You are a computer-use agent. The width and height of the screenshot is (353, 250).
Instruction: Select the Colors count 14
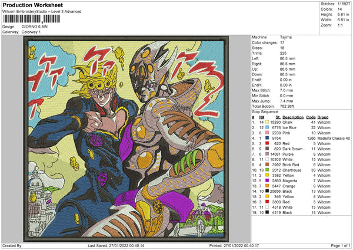click(339, 9)
